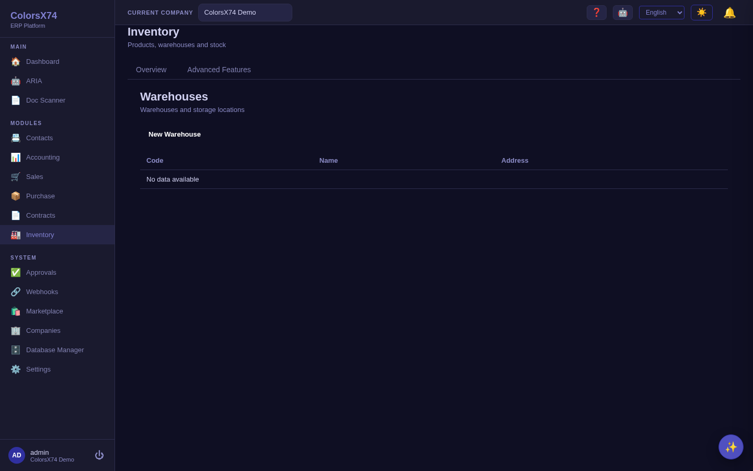Open the sparkle assistant floating button
Image resolution: width=753 pixels, height=471 pixels.
coord(731,447)
